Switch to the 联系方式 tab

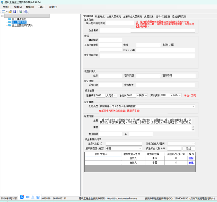100,16
